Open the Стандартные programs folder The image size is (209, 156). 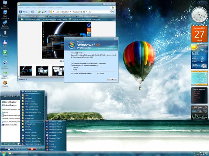(x=33, y=124)
